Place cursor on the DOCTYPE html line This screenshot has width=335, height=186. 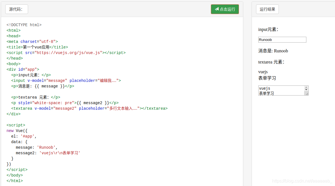point(24,25)
